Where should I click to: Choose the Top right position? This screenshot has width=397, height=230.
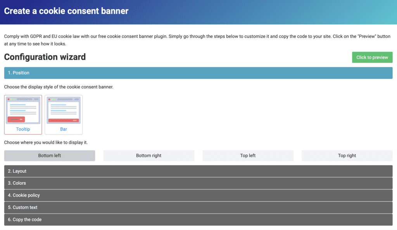click(x=347, y=156)
